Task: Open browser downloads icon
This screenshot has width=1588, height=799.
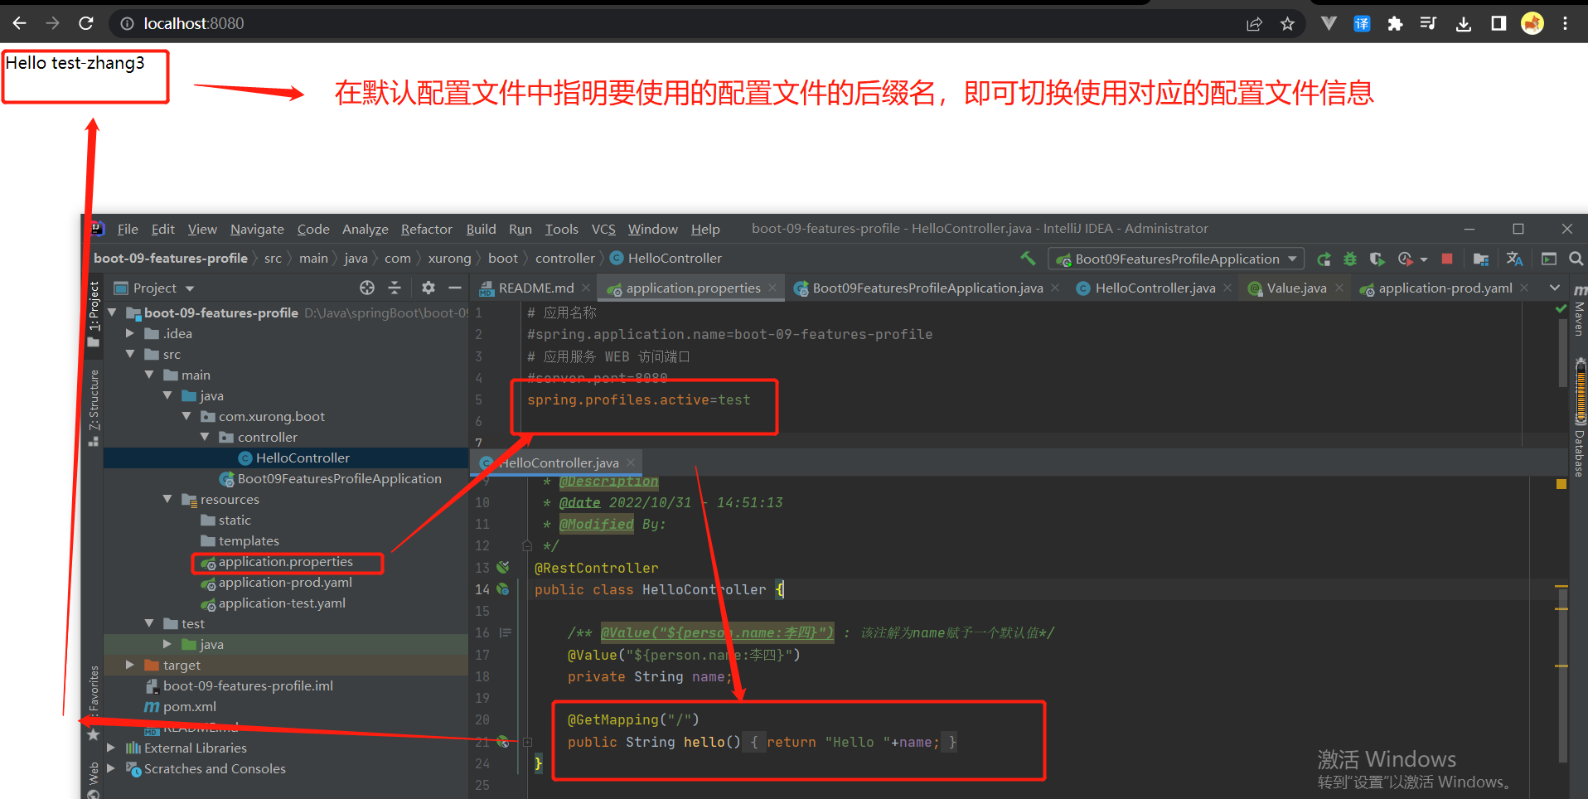Action: click(1464, 24)
